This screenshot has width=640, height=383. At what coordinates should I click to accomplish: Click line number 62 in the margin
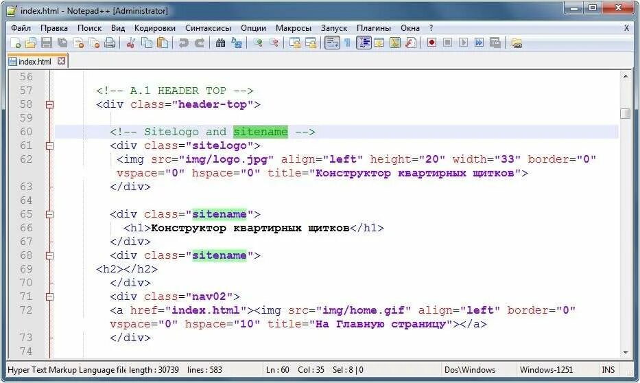tap(26, 159)
